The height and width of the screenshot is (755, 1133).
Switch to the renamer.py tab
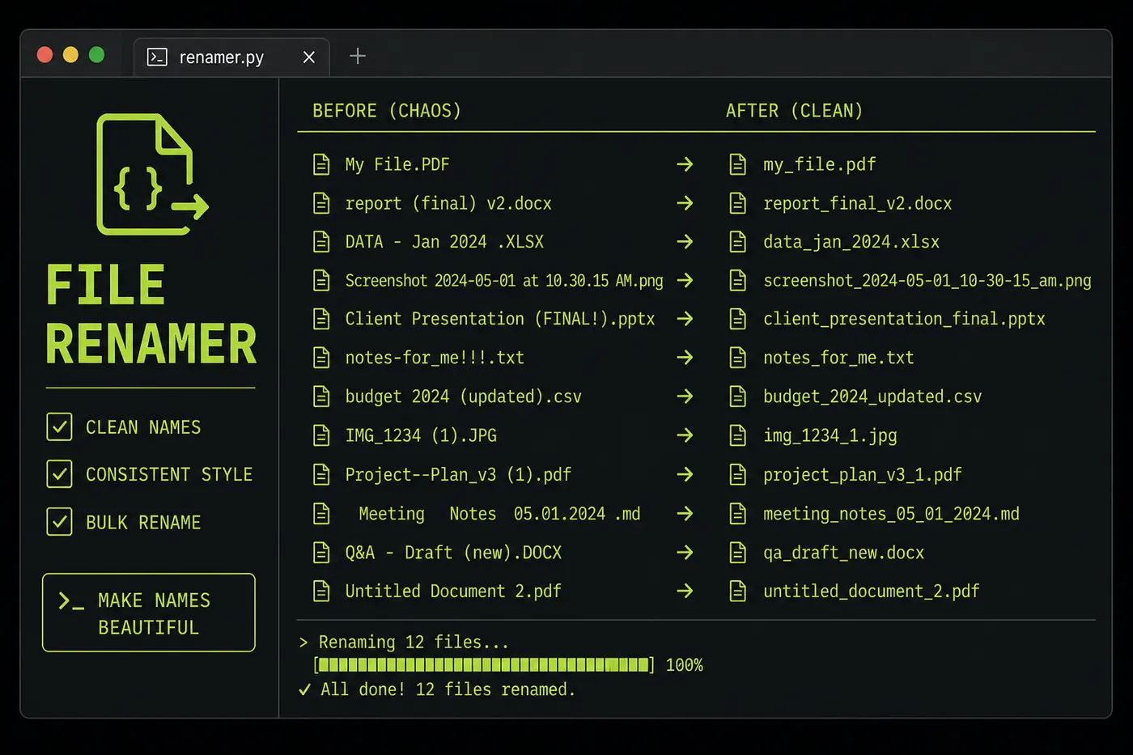point(231,57)
